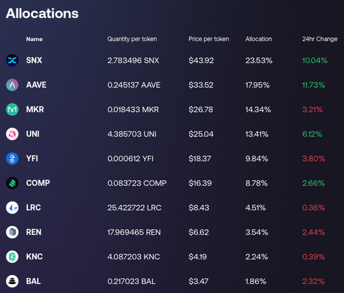Click the Allocations section heading
This screenshot has width=344, height=293.
[42, 13]
